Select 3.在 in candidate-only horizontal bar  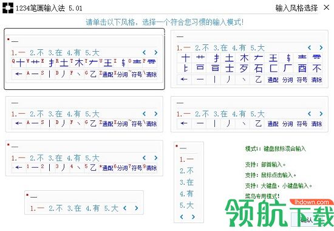coord(74,208)
